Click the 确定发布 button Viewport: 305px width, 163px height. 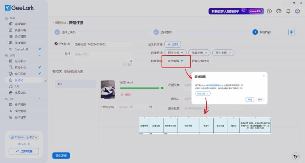(x=61, y=156)
